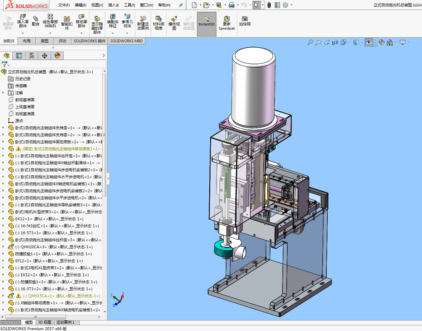Select the 历史记录 tree item

(x=23, y=79)
